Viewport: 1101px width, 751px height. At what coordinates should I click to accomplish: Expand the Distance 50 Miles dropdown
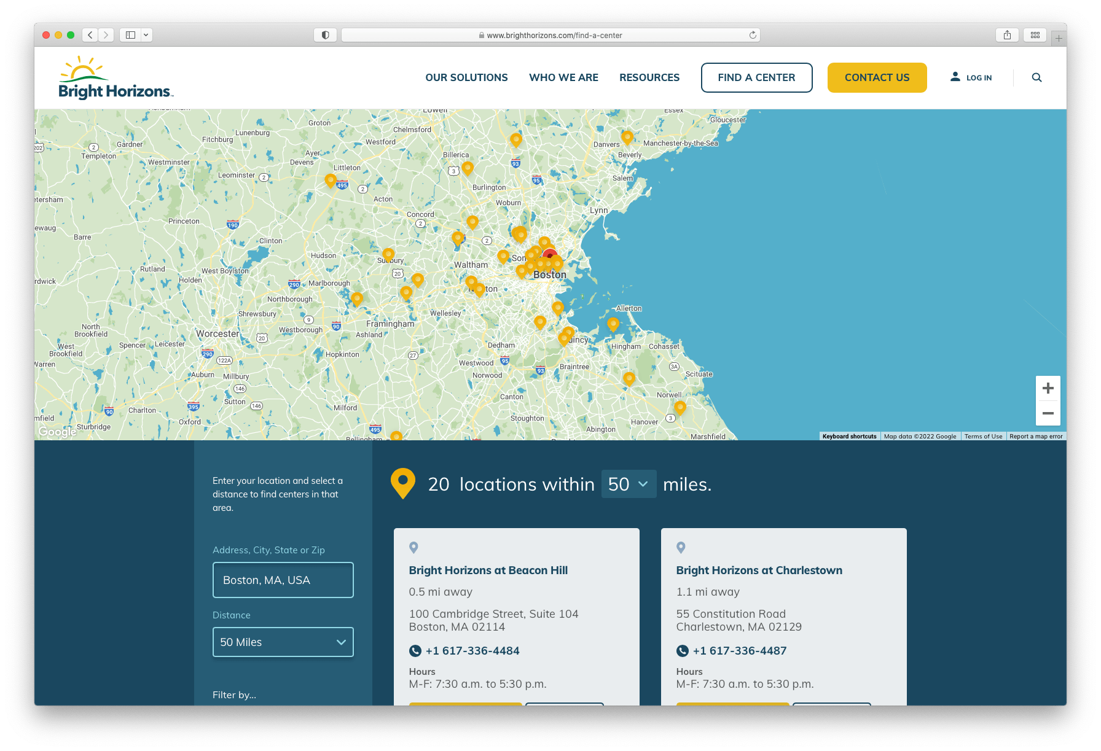click(x=283, y=642)
